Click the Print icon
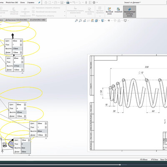167x167 pixels. point(68,3)
